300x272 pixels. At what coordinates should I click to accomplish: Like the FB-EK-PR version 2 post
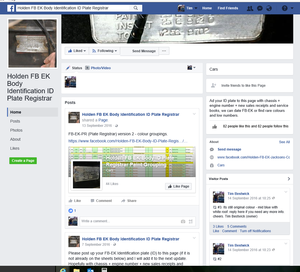point(75,201)
